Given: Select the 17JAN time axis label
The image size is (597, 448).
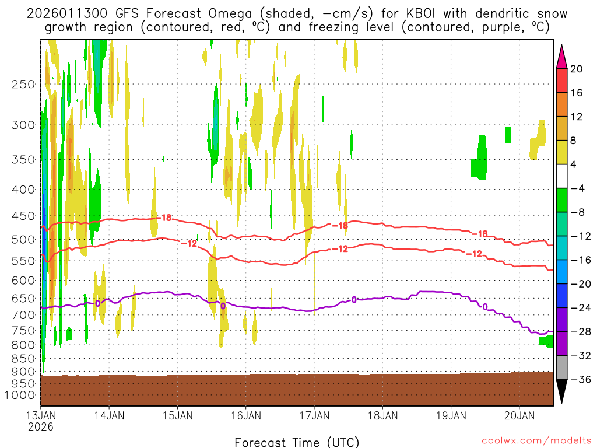Looking at the screenshot, I should click(x=314, y=415).
